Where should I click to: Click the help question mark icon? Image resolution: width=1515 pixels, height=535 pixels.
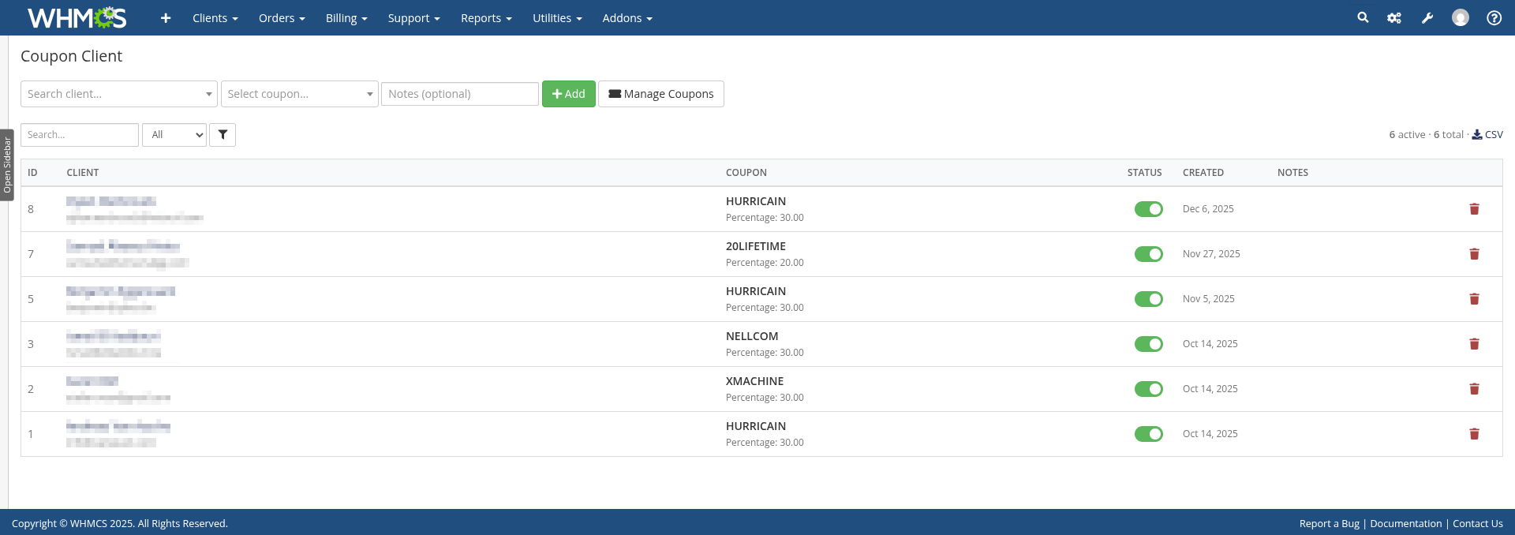pos(1494,17)
